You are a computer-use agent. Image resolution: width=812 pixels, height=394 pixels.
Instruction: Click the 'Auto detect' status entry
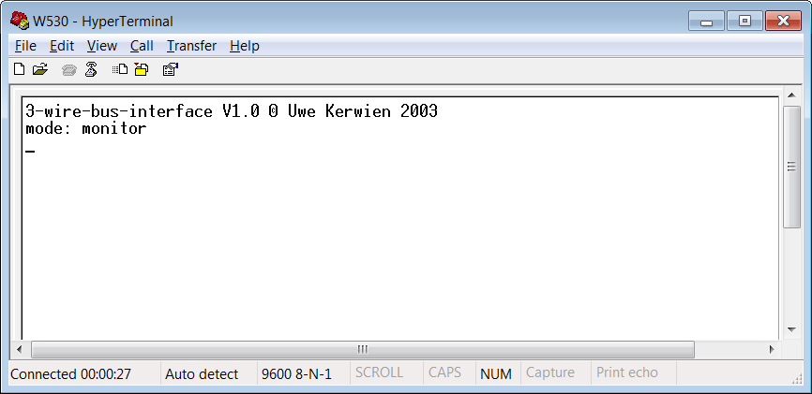[x=202, y=373]
